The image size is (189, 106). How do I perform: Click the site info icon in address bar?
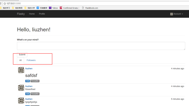tap(5, 4)
